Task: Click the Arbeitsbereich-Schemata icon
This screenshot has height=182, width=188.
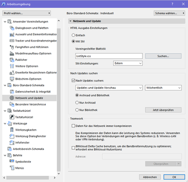Action: click(x=9, y=149)
